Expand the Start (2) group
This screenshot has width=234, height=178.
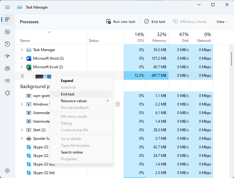tap(22, 130)
